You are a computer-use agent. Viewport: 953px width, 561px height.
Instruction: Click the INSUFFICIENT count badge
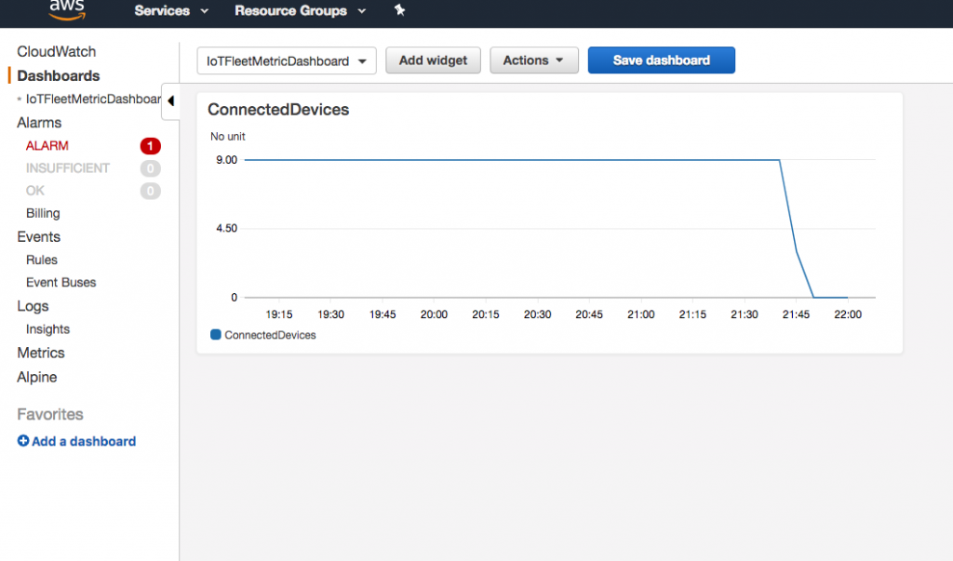point(150,168)
